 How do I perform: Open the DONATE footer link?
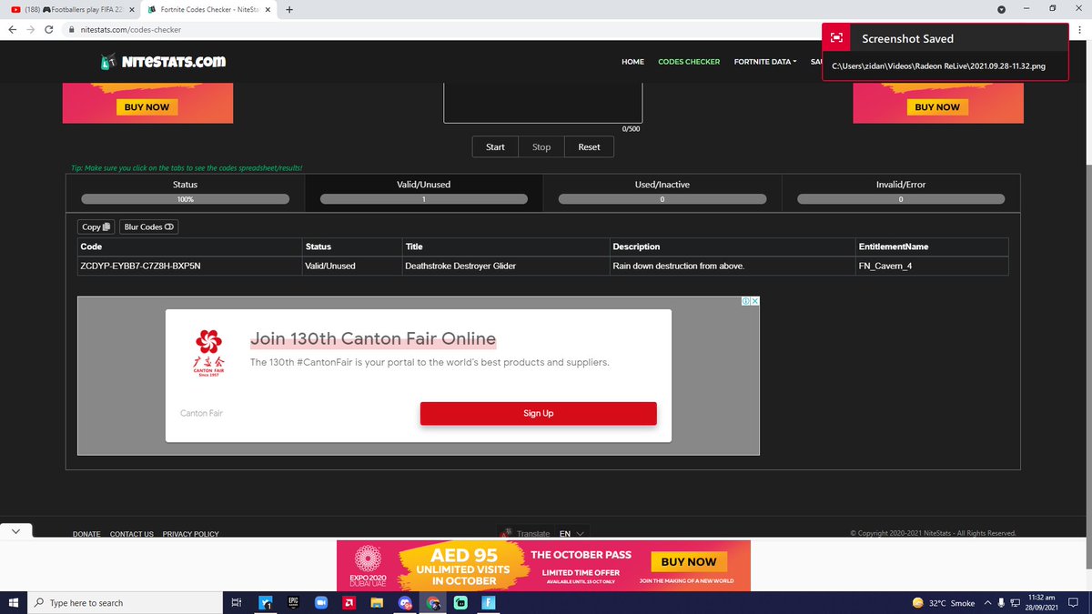click(86, 534)
